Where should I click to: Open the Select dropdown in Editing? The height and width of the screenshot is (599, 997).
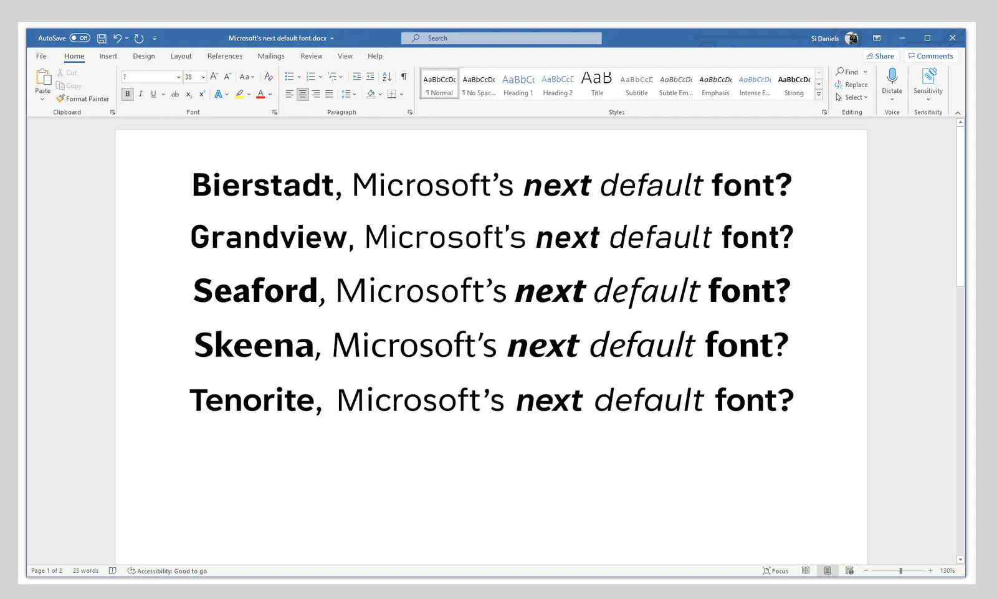[x=852, y=97]
